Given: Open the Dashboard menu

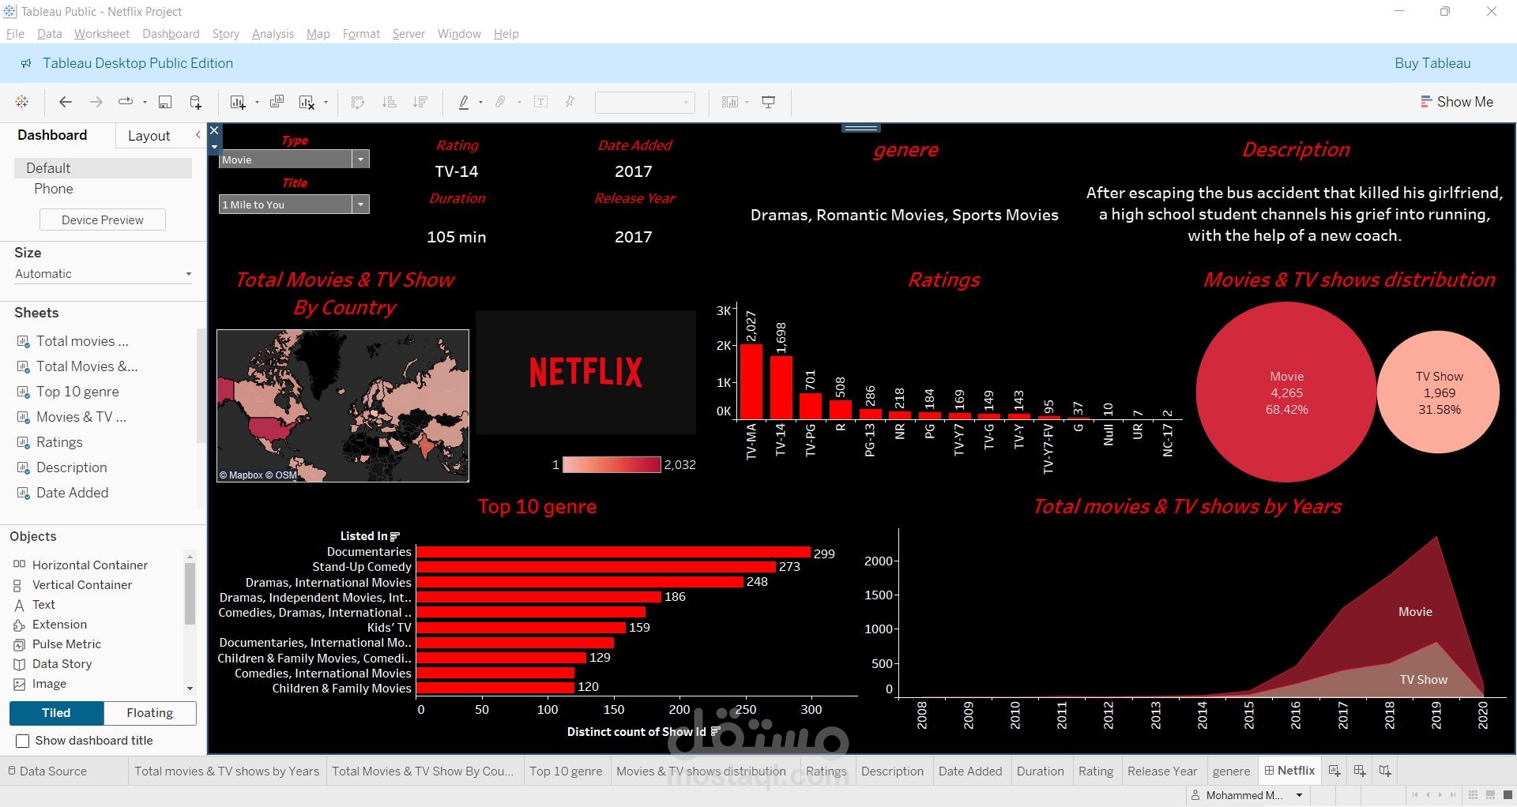Looking at the screenshot, I should 171,34.
